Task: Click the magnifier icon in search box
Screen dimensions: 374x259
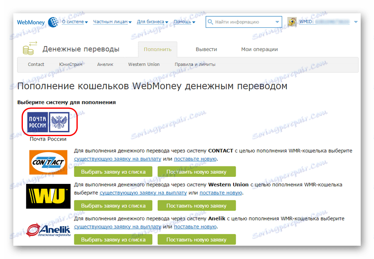Action: click(210, 22)
